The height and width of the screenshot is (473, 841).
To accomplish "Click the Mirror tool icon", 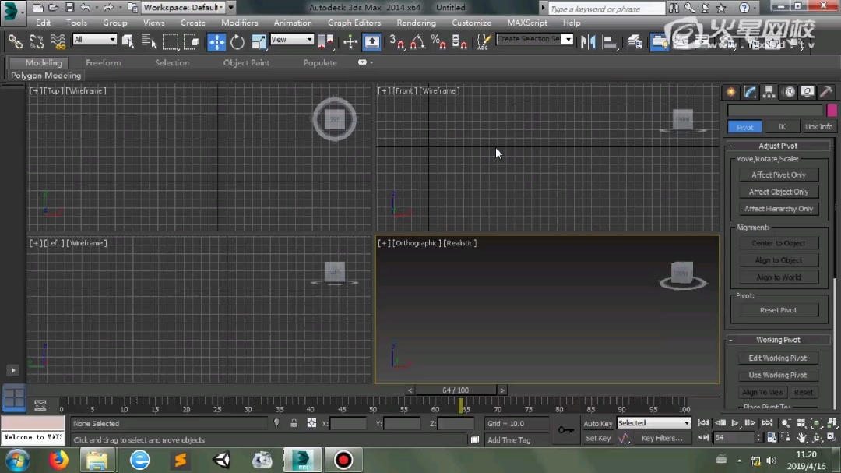I will tap(588, 41).
